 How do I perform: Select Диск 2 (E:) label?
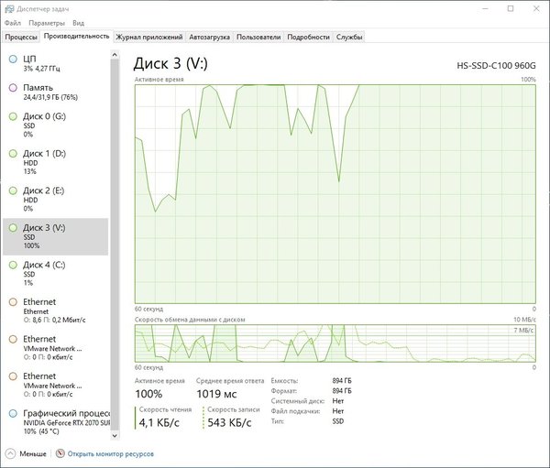coord(44,190)
